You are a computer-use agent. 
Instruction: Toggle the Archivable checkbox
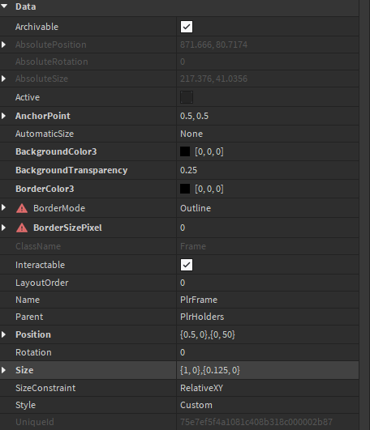click(x=187, y=27)
